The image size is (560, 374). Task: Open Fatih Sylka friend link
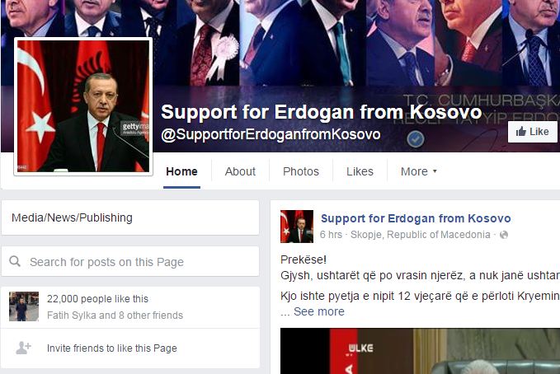point(72,316)
